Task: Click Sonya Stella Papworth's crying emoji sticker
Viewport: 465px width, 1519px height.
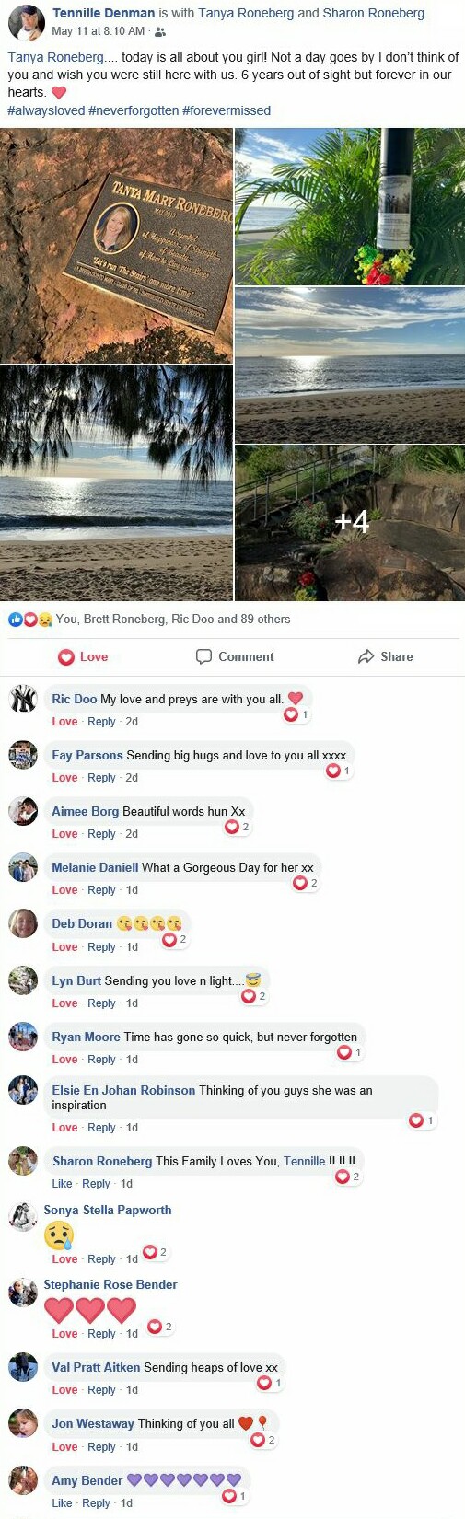Action: (x=59, y=1235)
